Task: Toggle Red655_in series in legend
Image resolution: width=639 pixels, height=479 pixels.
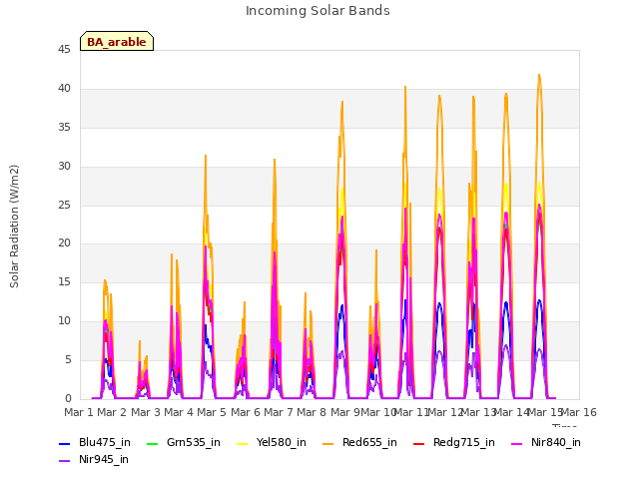Action: click(359, 442)
